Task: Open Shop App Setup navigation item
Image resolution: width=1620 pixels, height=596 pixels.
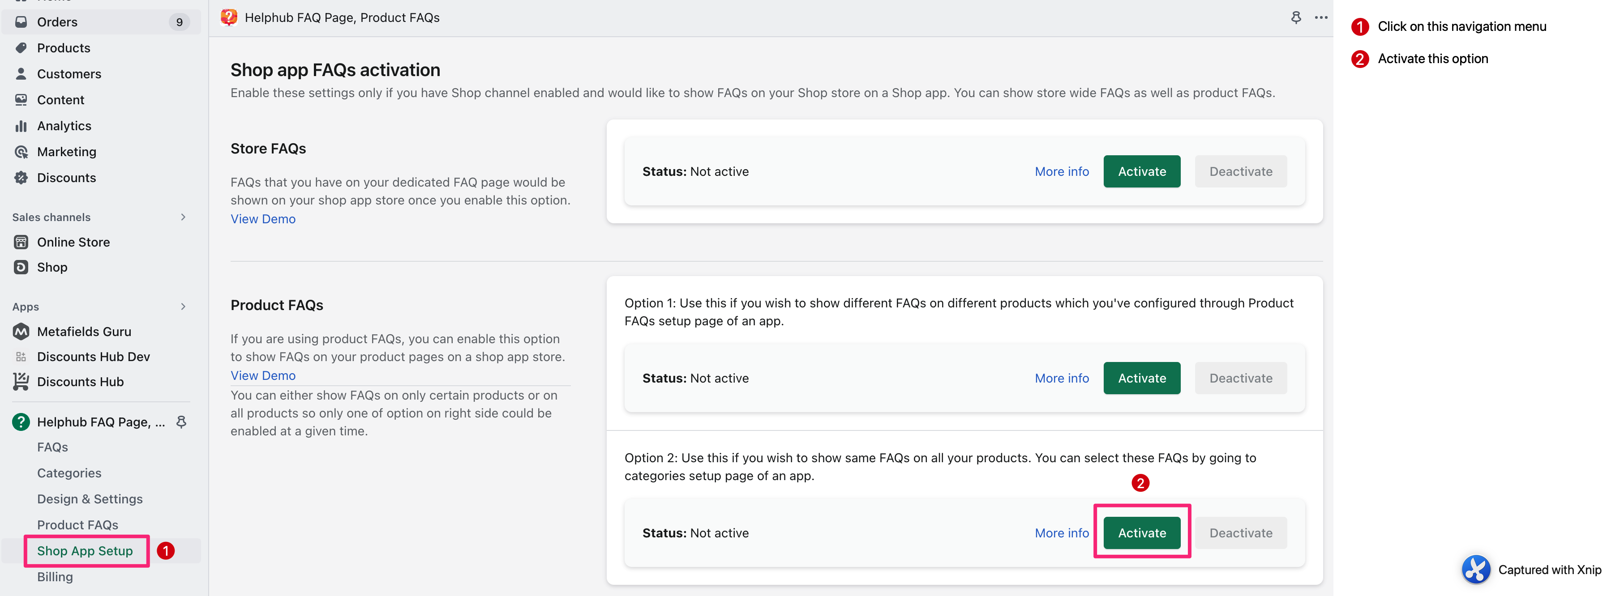Action: tap(85, 551)
